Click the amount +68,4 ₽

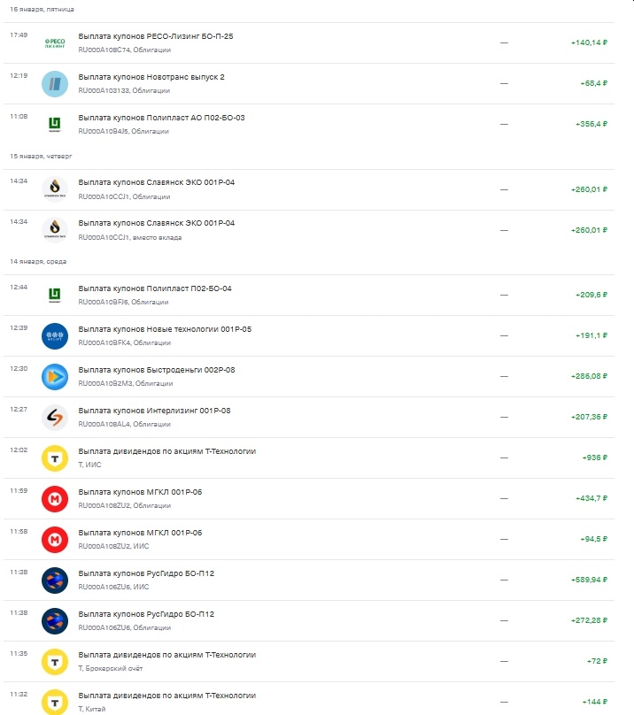tap(593, 83)
